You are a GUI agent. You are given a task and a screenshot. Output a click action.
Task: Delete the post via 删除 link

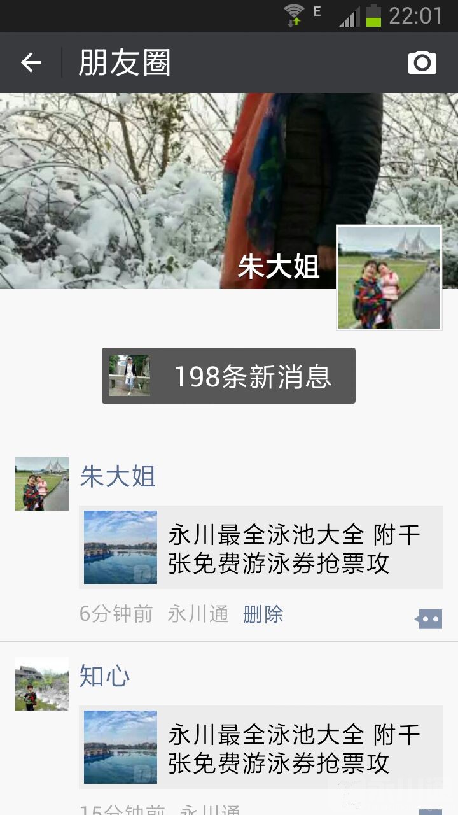(263, 614)
